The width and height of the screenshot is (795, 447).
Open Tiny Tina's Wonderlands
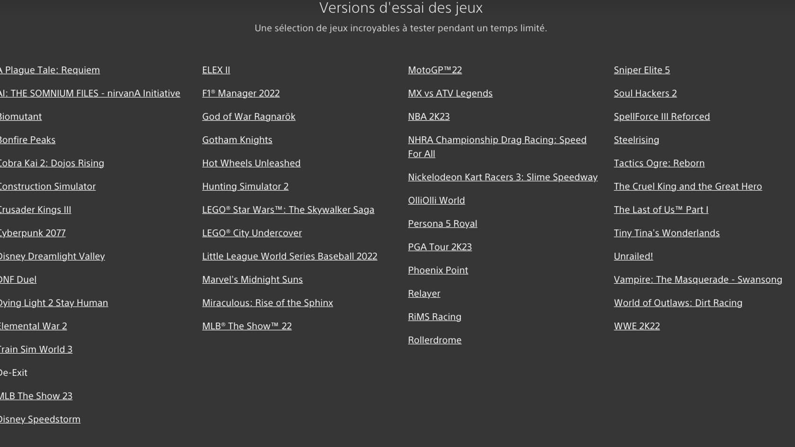(x=666, y=233)
